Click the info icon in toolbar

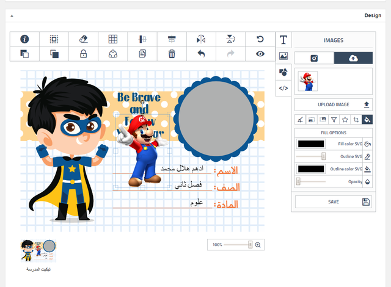[x=24, y=39]
